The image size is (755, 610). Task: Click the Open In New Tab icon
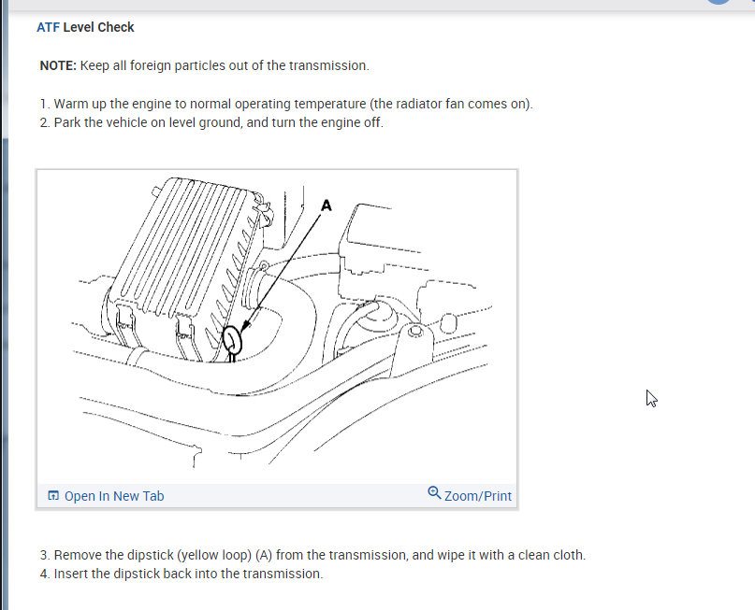pos(53,496)
